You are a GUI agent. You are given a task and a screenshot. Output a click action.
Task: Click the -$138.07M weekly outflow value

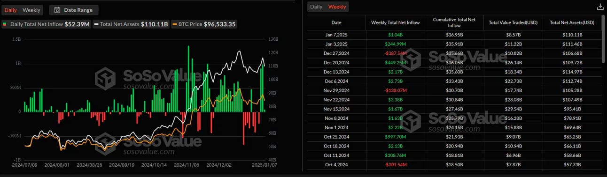pos(395,90)
